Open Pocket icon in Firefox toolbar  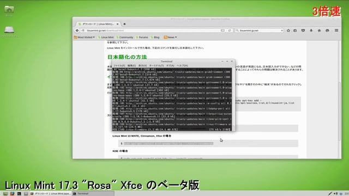tap(303, 30)
